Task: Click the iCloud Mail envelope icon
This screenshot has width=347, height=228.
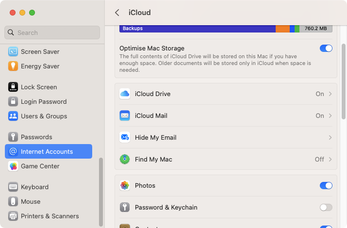Action: (x=125, y=115)
